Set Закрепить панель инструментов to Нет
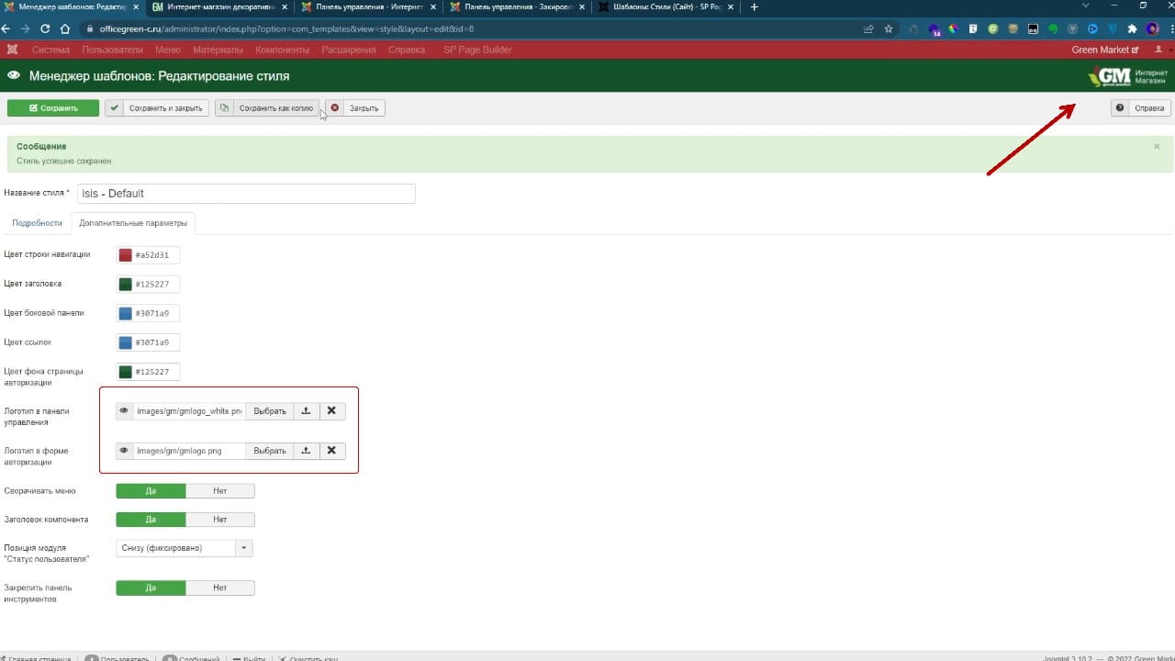The width and height of the screenshot is (1175, 661). pos(220,588)
